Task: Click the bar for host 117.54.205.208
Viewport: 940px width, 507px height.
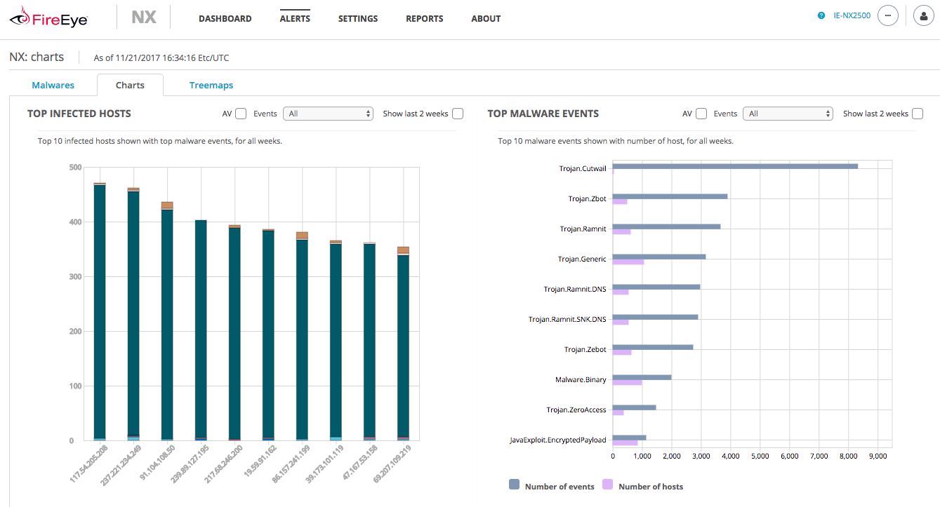Action: click(x=100, y=311)
